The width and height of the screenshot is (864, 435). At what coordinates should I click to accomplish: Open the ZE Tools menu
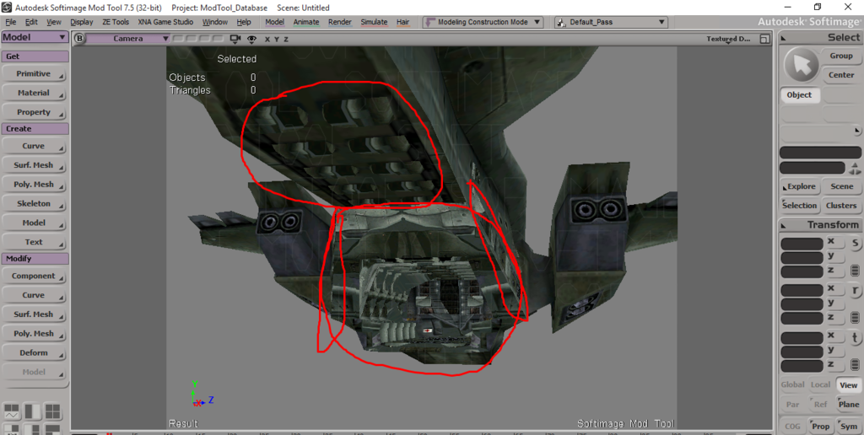pos(116,22)
